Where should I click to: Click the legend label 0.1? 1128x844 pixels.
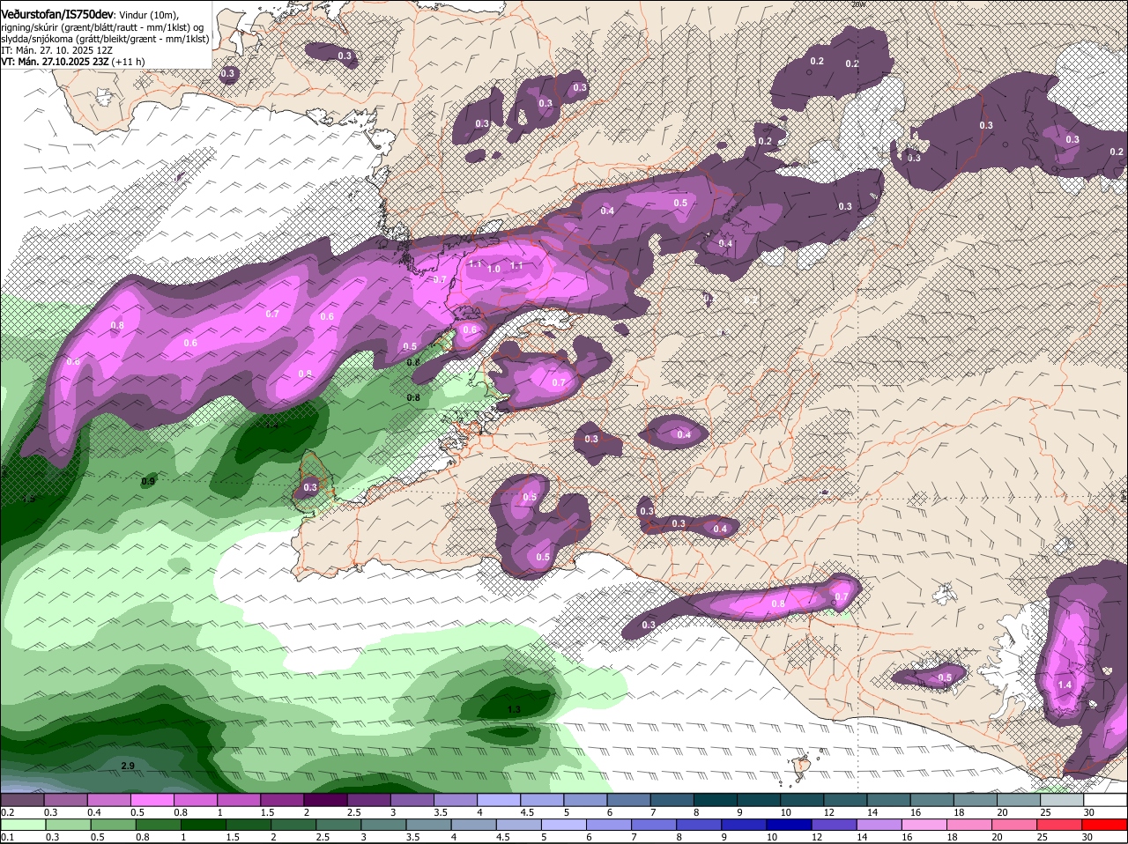click(7, 838)
